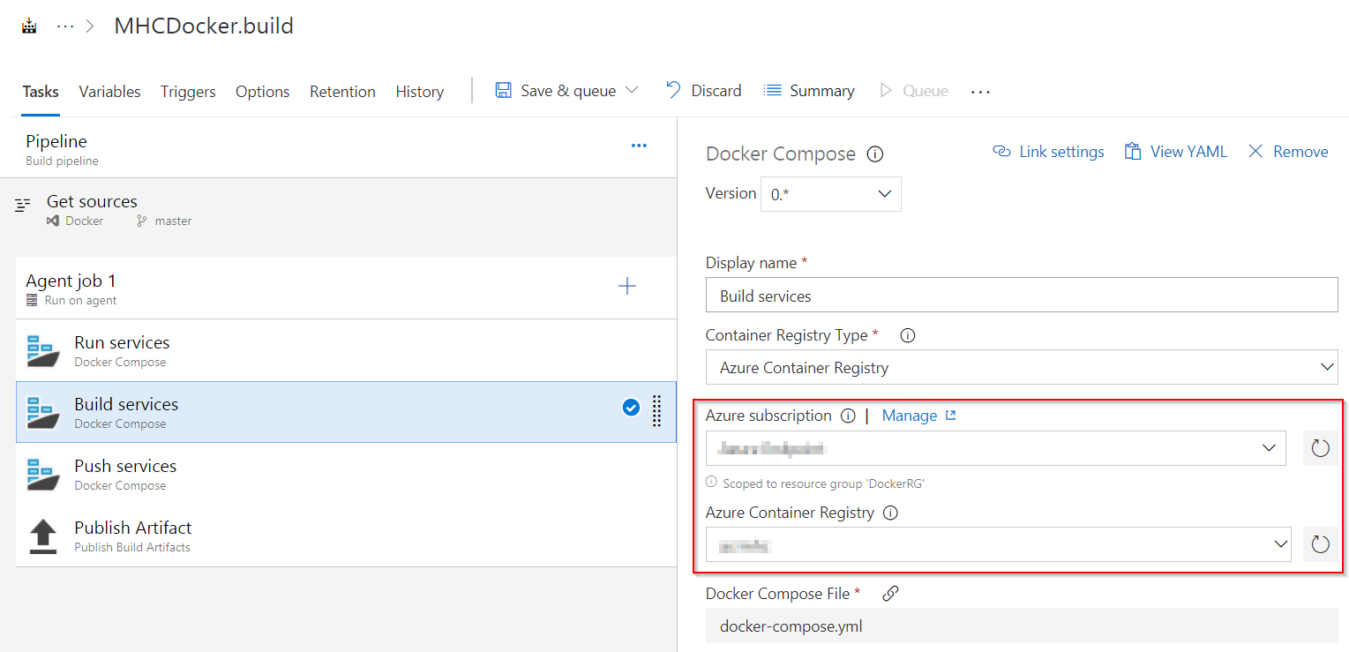Click the docker-compose.yml file field
This screenshot has width=1349, height=652.
[x=1022, y=626]
